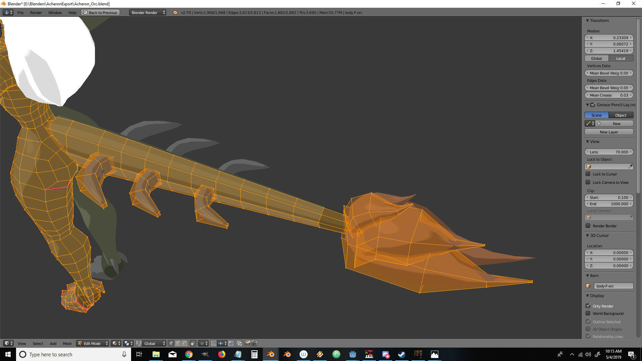Click Back to Previous button
This screenshot has height=361, width=642.
coord(100,12)
